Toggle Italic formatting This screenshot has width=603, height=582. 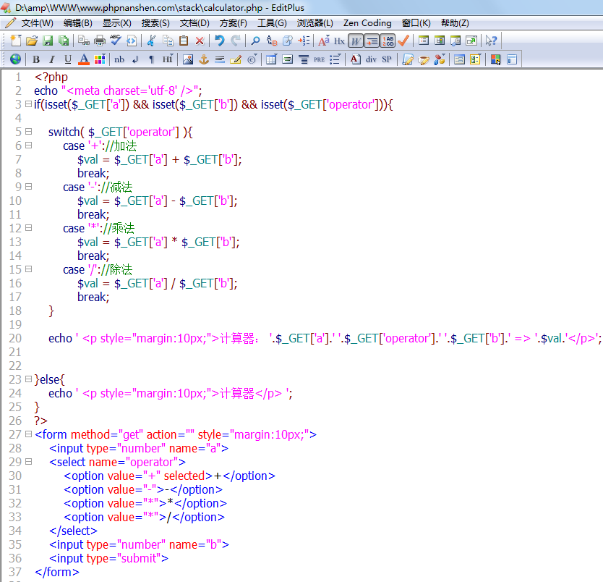coord(52,59)
